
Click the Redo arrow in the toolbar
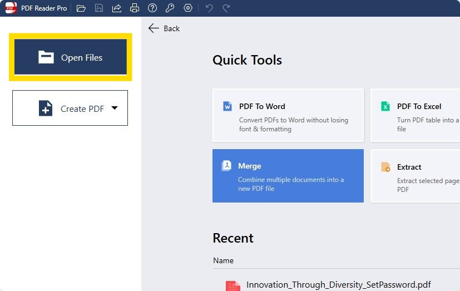tap(226, 8)
